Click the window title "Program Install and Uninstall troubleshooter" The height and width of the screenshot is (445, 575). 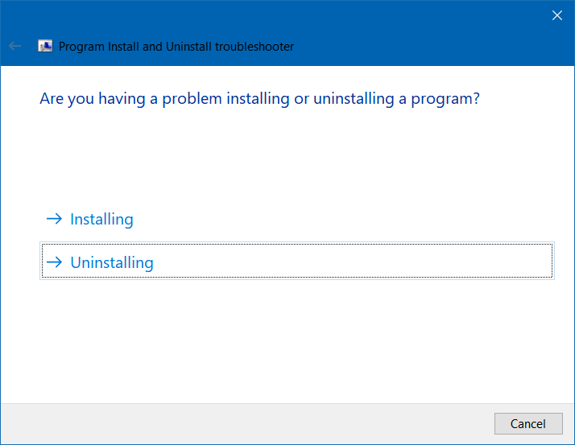[x=176, y=47]
